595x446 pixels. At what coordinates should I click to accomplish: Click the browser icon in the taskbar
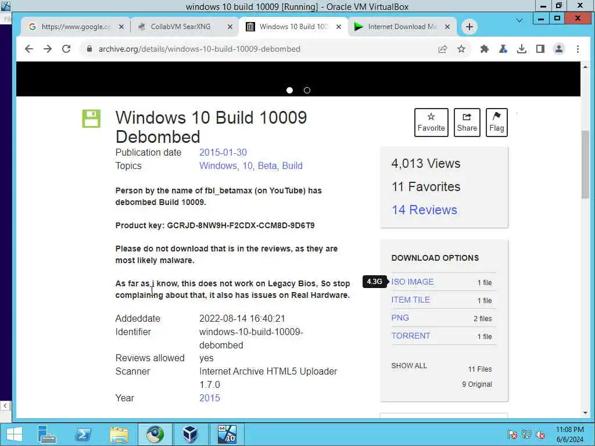click(x=155, y=434)
